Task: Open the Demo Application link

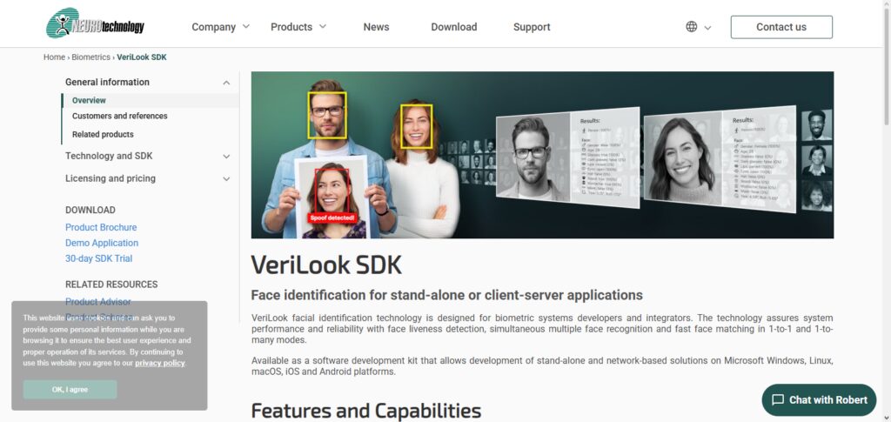Action: click(102, 243)
